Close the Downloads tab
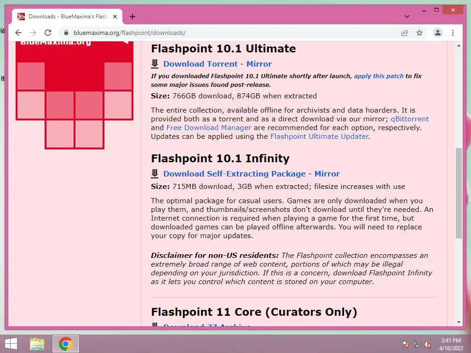The width and height of the screenshot is (471, 353). coord(115,17)
